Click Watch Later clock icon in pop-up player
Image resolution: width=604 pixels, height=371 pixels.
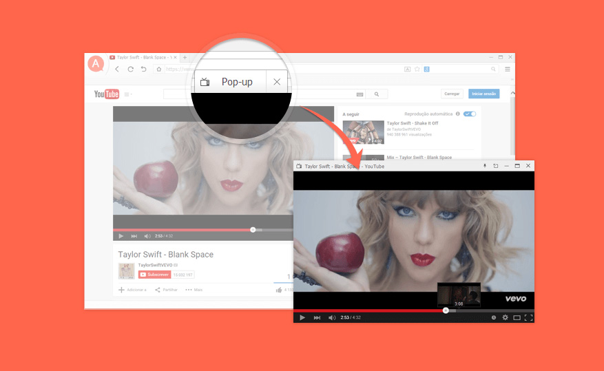(x=493, y=317)
